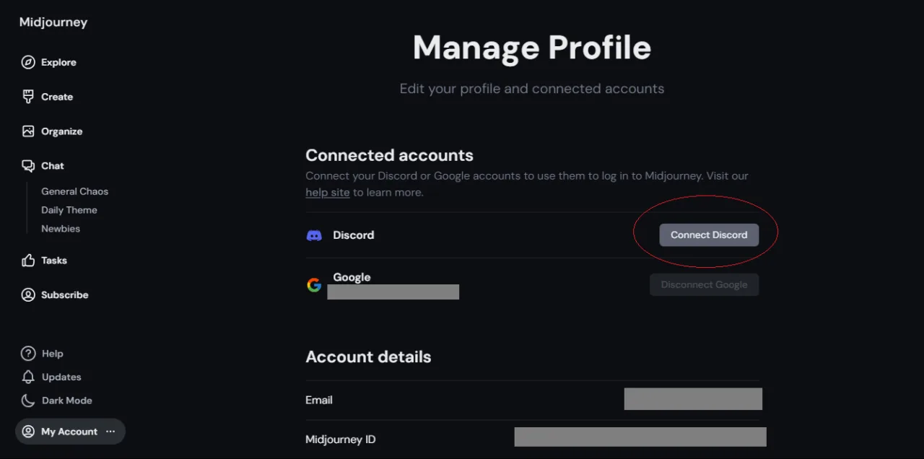Open the My Account menu

70,432
